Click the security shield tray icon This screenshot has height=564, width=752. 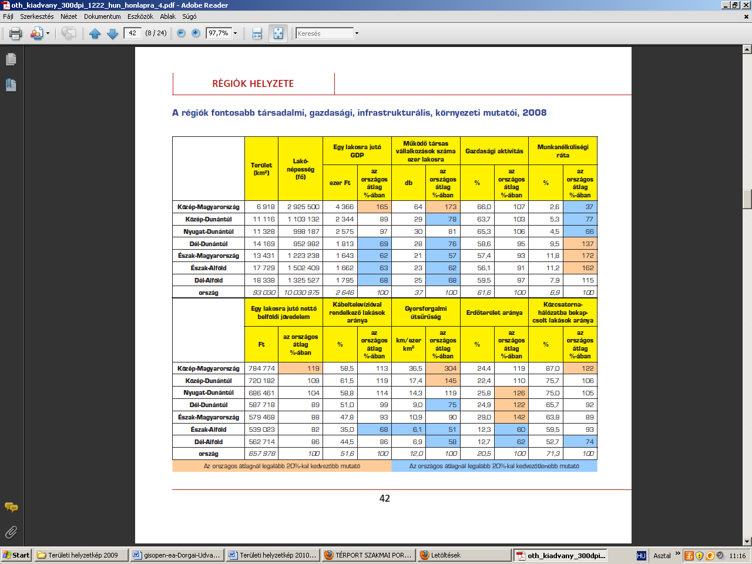click(699, 555)
